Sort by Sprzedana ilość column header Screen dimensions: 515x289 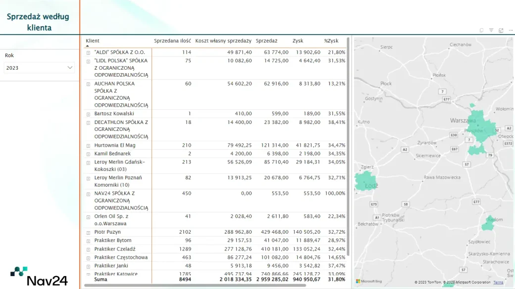coord(172,41)
